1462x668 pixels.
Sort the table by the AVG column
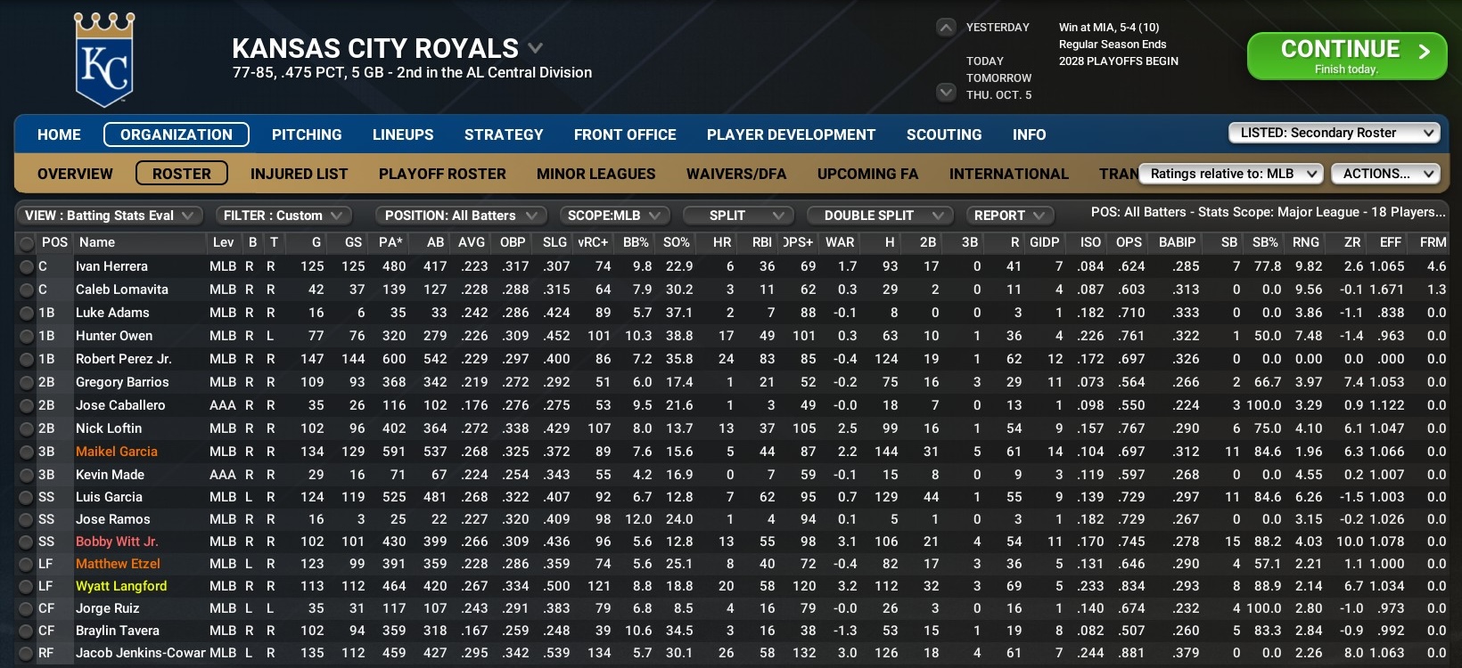tap(472, 242)
